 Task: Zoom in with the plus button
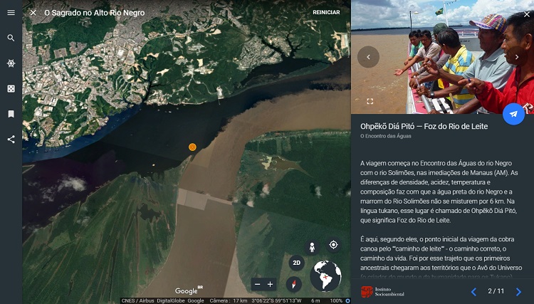click(x=270, y=284)
